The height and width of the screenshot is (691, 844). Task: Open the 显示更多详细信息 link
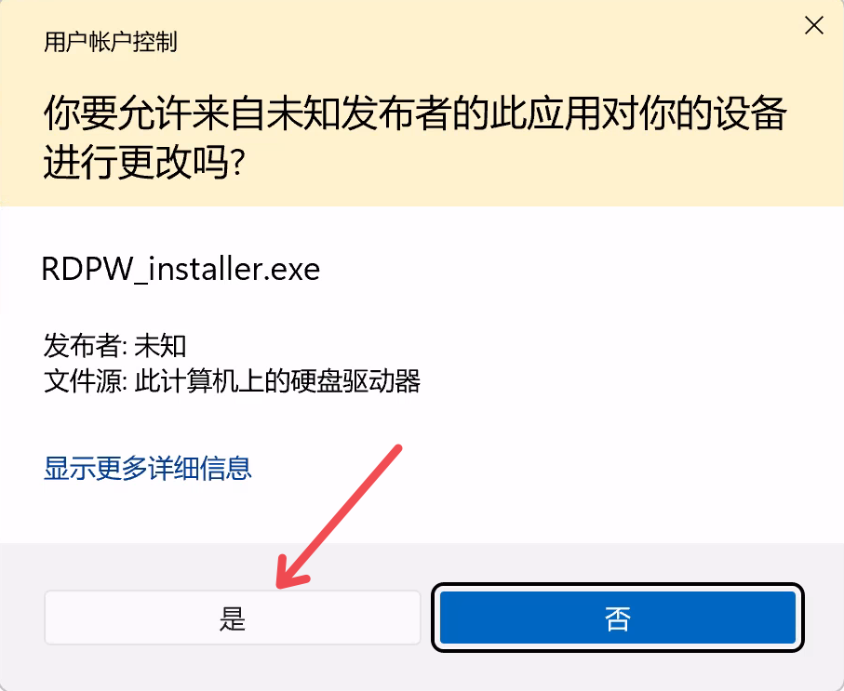(147, 468)
